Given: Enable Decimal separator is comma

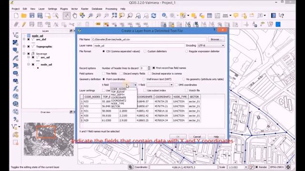Looking at the screenshot, I should [x=149, y=74].
